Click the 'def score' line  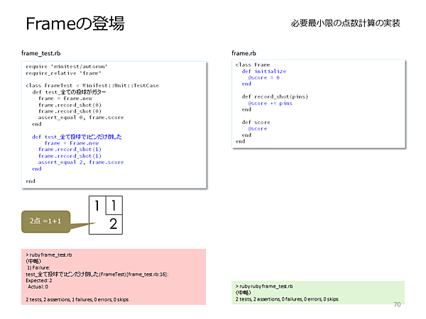(256, 123)
